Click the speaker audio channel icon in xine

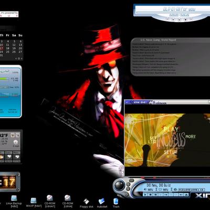click(x=145, y=190)
